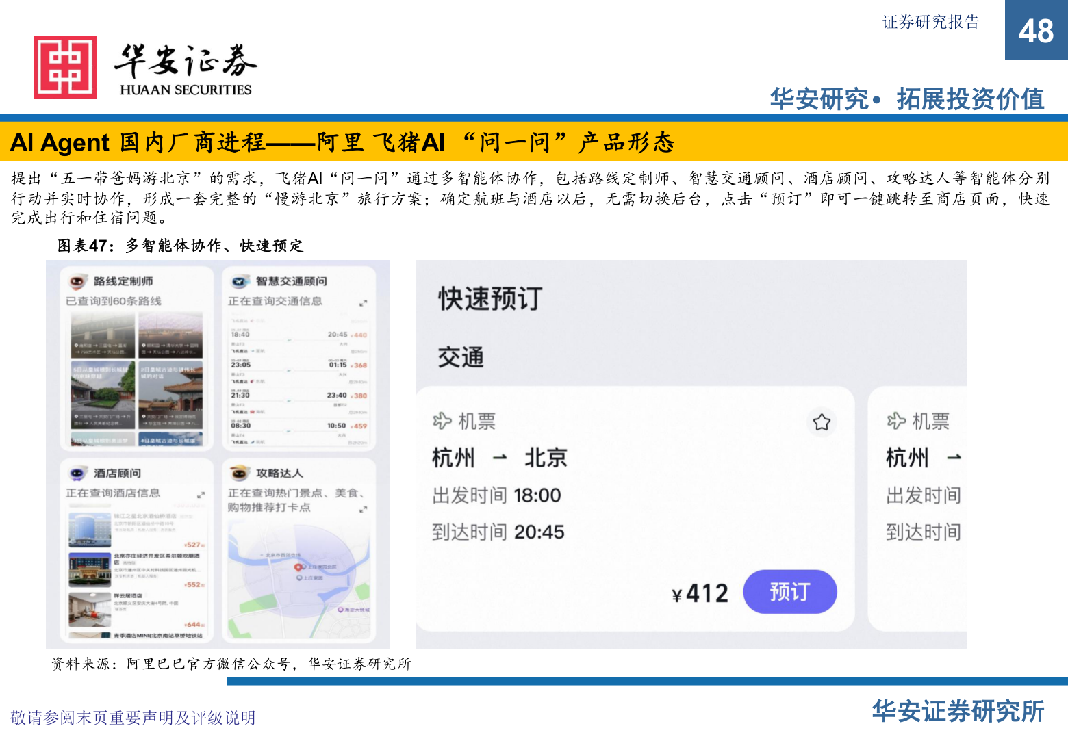Viewport: 1068px width, 739px height.
Task: Click the 到达时间 20:45 line
Action: point(498,532)
